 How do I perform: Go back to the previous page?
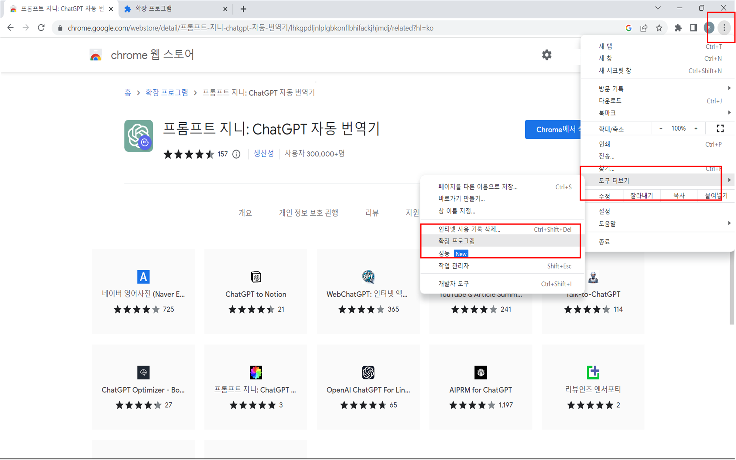pos(11,28)
